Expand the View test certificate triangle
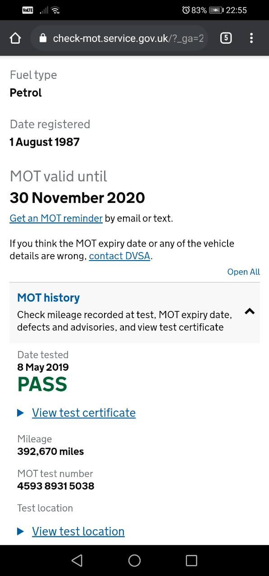This screenshot has width=269, height=576. point(20,413)
